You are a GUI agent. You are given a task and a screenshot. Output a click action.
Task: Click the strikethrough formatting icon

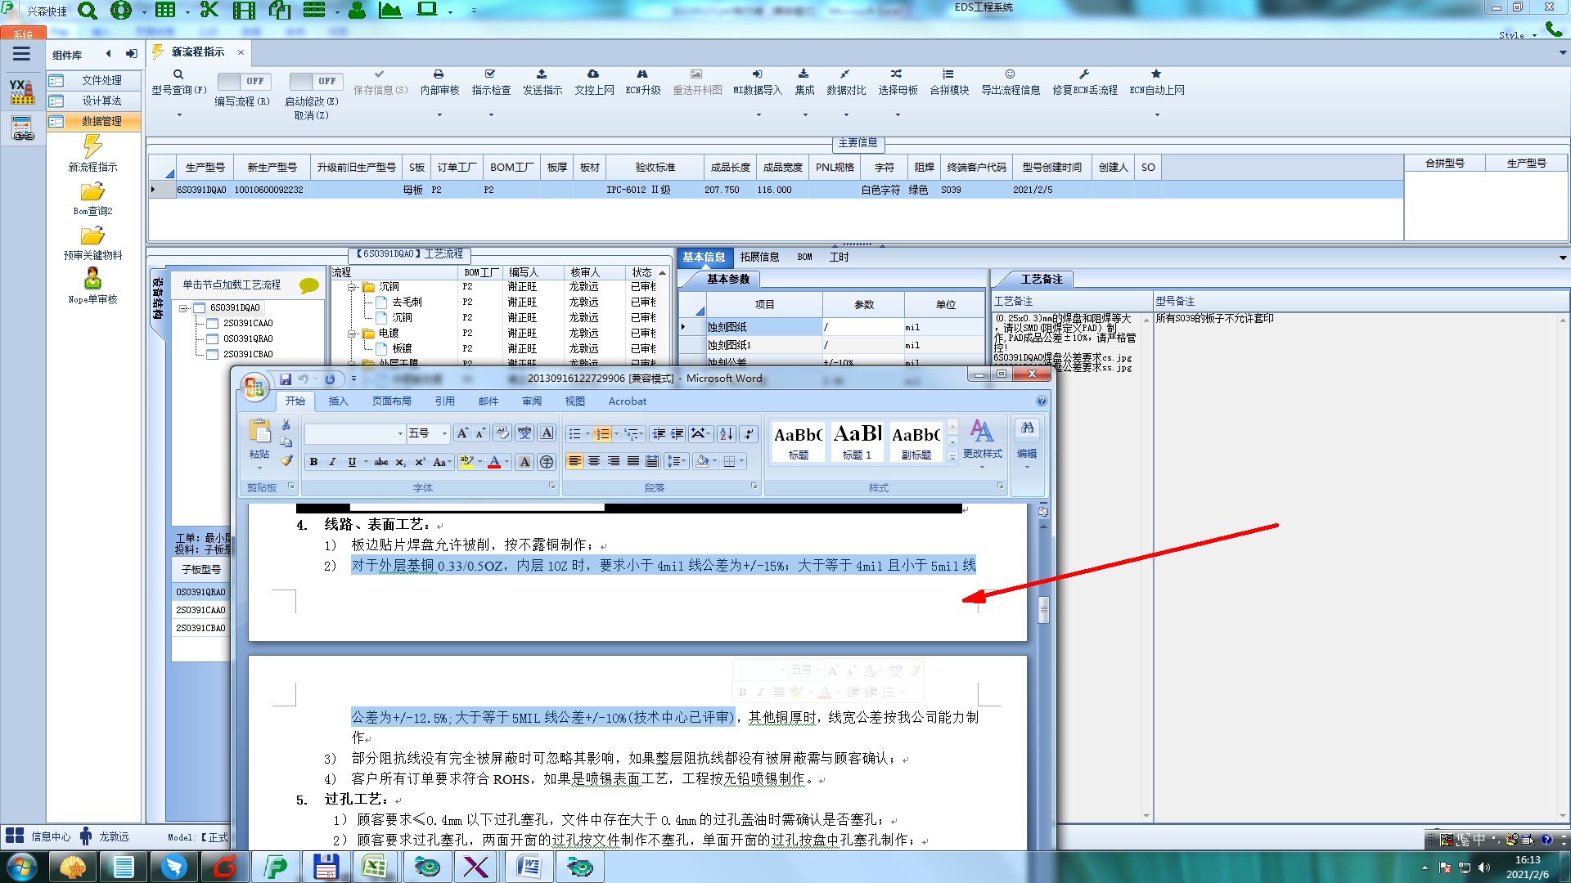[x=380, y=462]
